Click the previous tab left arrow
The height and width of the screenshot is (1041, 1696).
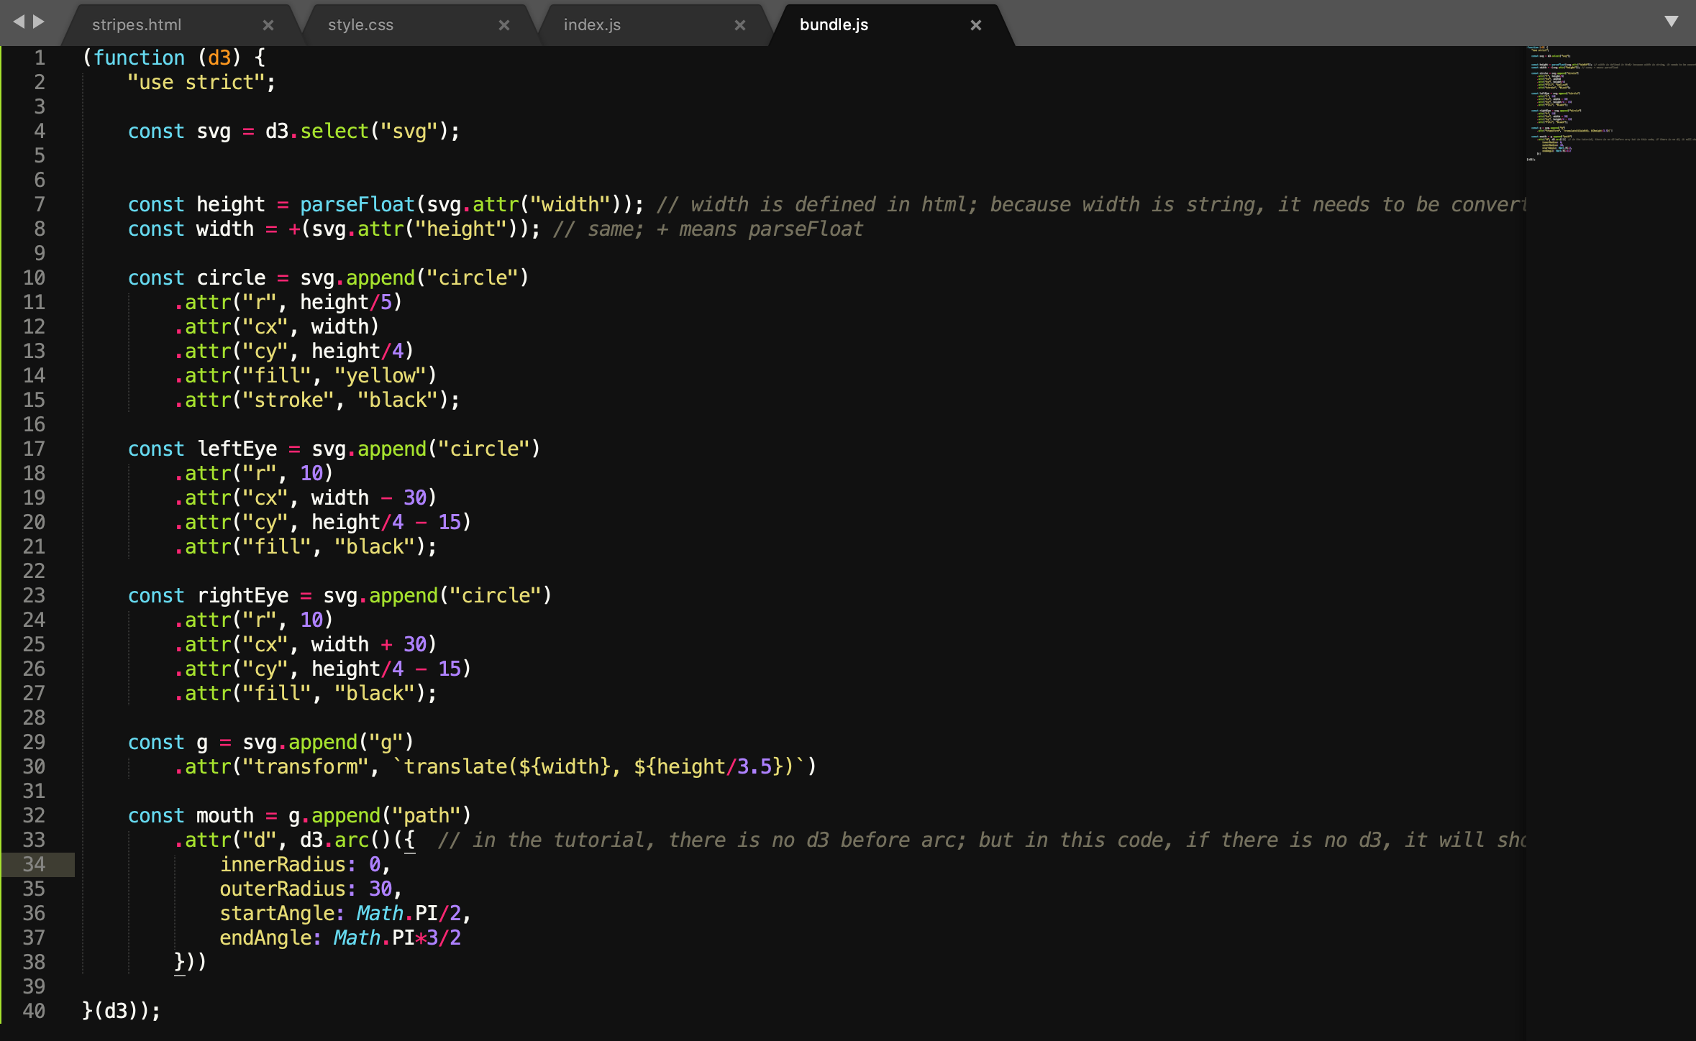click(19, 22)
